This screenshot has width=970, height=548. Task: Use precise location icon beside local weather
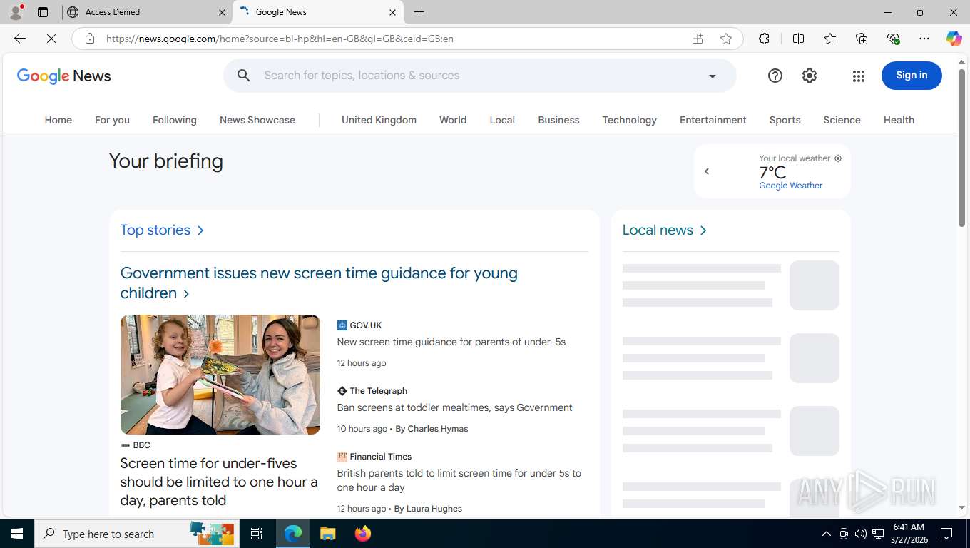click(838, 158)
